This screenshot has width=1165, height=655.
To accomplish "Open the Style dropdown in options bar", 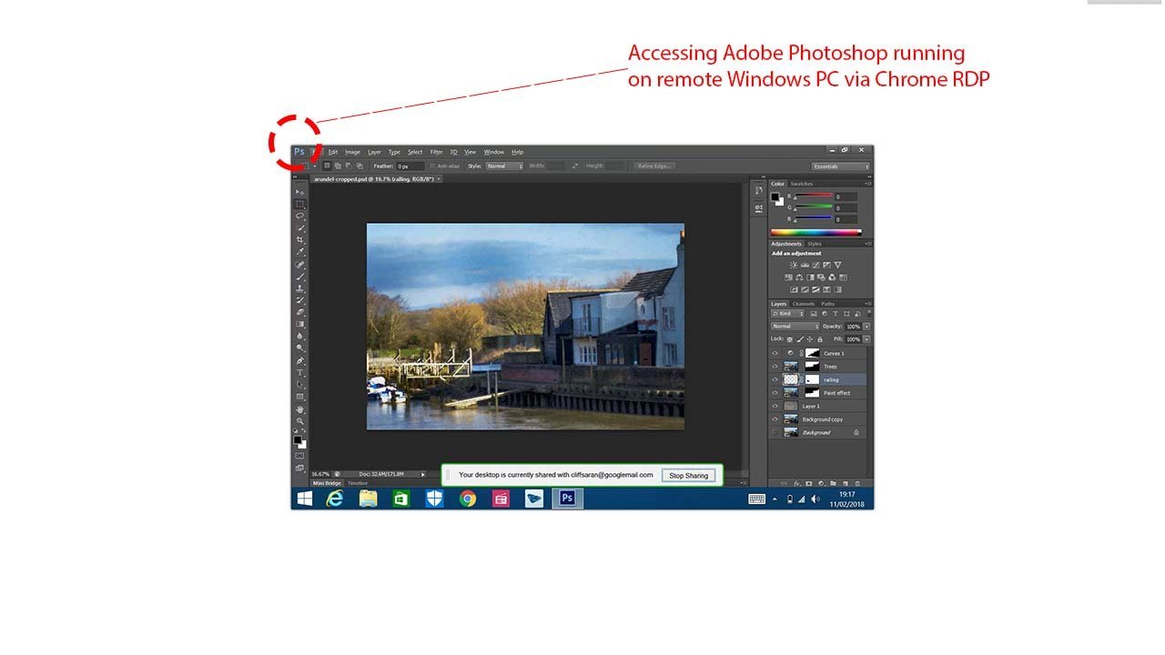I will [505, 166].
